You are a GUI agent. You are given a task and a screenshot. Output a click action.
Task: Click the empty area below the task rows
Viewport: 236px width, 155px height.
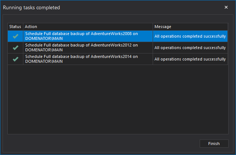[x=117, y=100]
